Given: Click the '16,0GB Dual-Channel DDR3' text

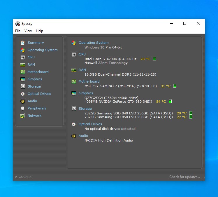Looking at the screenshot, I should coord(108,74).
